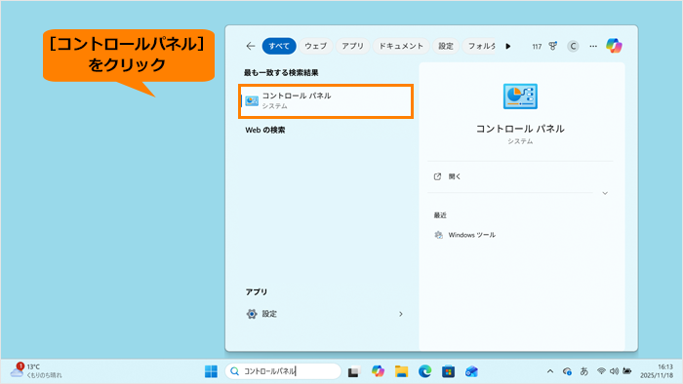Viewport: 683px width, 384px height.
Task: Expand 設定 result details with the chevron
Action: click(x=401, y=314)
